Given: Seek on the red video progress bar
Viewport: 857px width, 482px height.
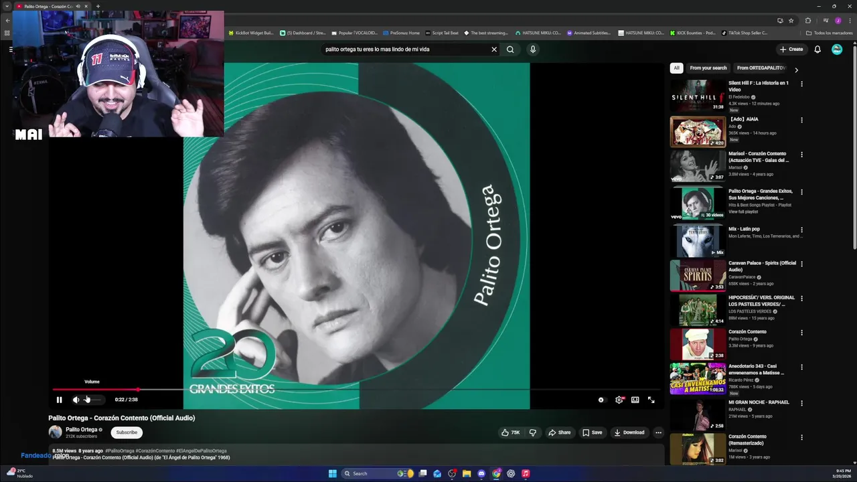Looking at the screenshot, I should 355,389.
